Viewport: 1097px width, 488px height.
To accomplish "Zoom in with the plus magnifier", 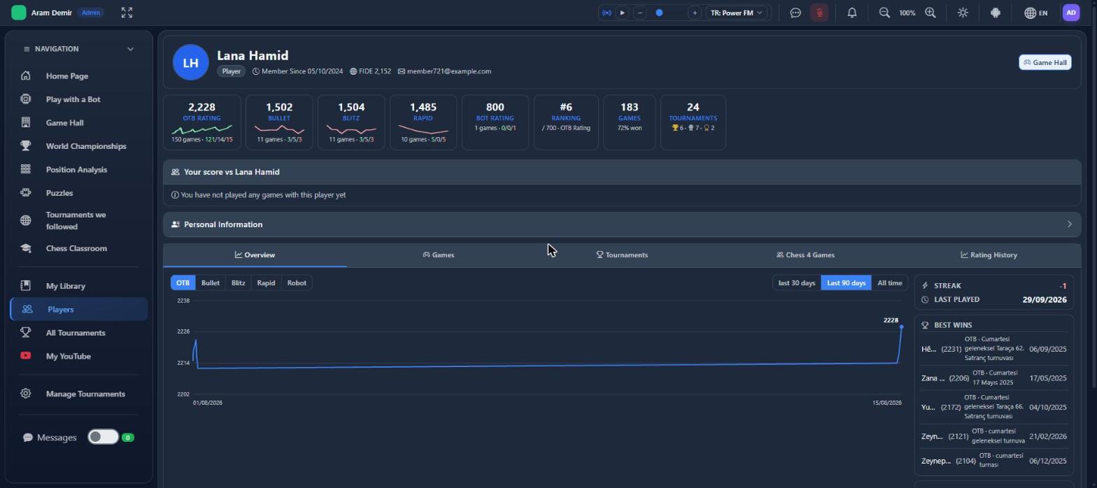I will (930, 13).
